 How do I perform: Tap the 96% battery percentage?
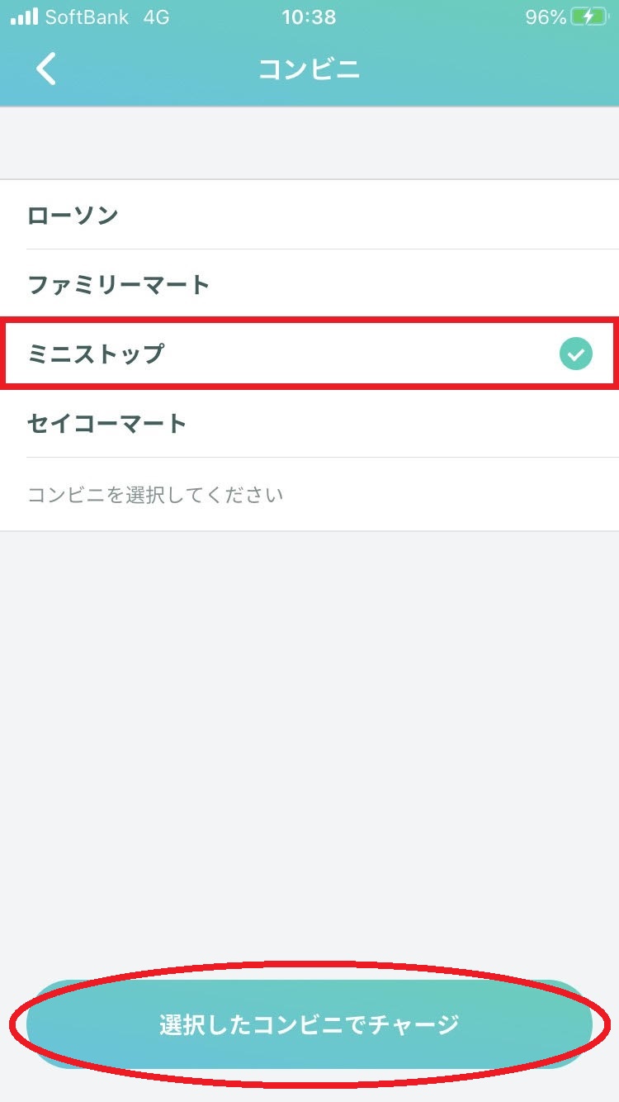coord(546,17)
